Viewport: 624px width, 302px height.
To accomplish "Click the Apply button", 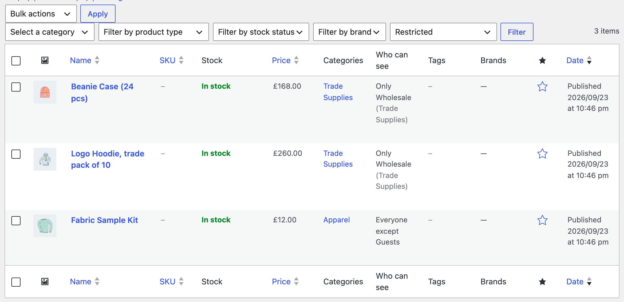I will tap(98, 14).
